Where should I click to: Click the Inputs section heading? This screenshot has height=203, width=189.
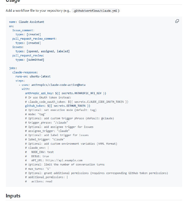(x=13, y=196)
